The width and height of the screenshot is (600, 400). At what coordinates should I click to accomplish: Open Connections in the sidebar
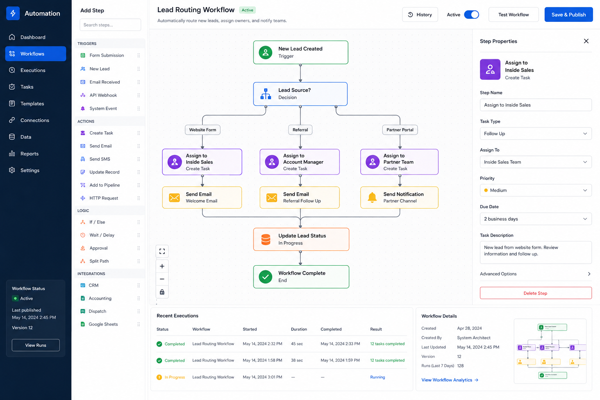[36, 120]
